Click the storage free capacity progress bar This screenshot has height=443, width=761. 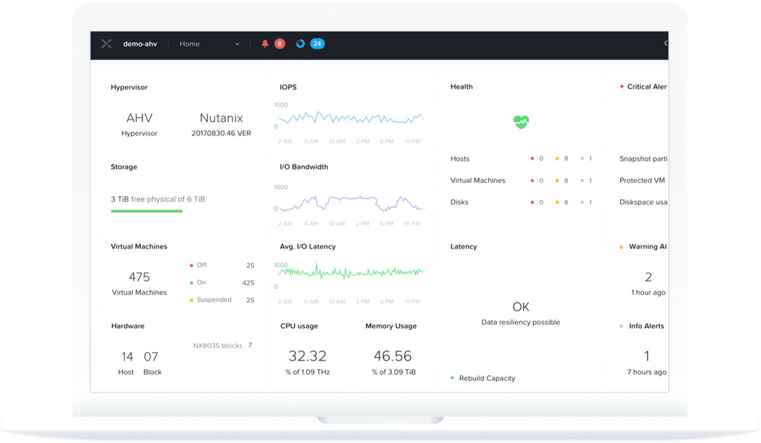[146, 211]
